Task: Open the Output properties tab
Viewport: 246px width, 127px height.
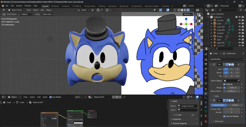Action: coord(206,64)
